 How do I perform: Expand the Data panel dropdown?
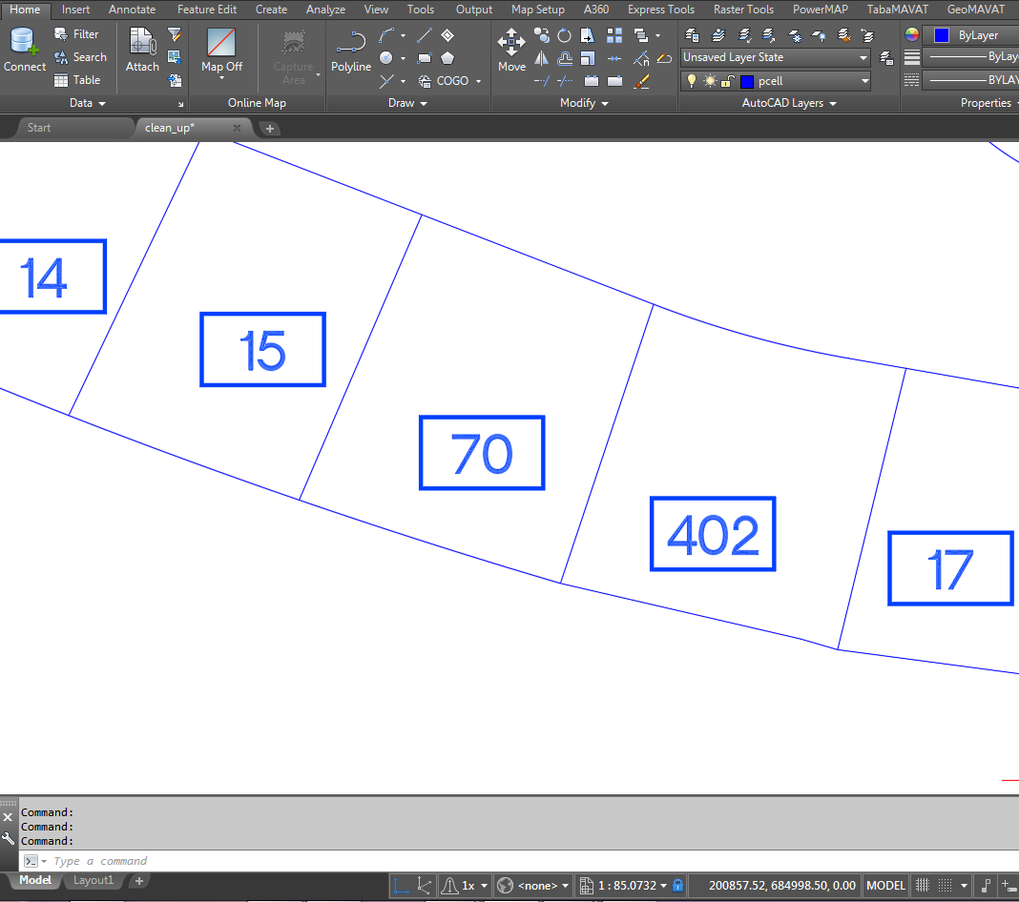87,103
